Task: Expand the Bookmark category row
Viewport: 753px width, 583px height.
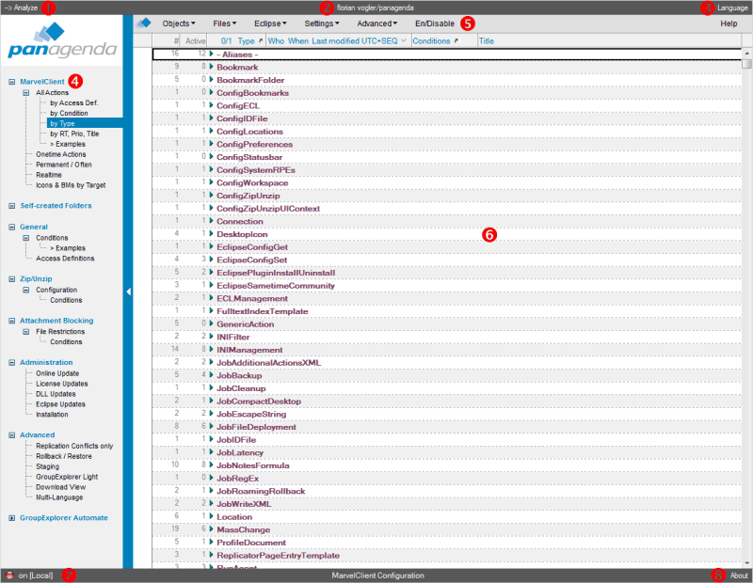Action: pyautogui.click(x=212, y=68)
